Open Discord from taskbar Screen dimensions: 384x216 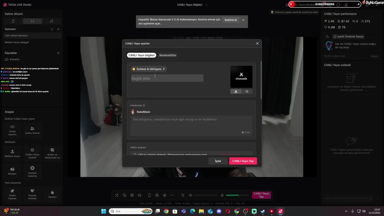[219, 211]
